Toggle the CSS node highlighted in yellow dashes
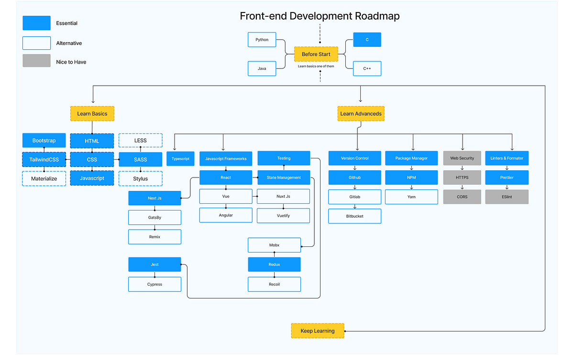 click(92, 159)
